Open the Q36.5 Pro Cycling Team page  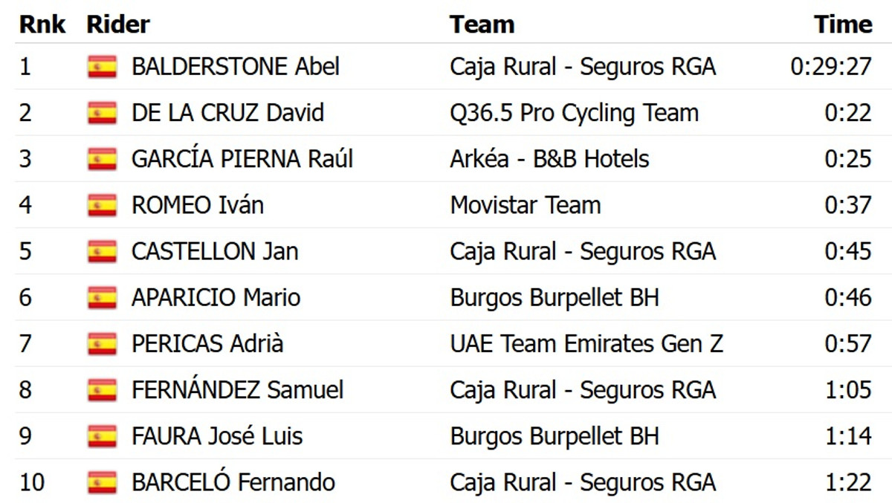click(x=574, y=113)
